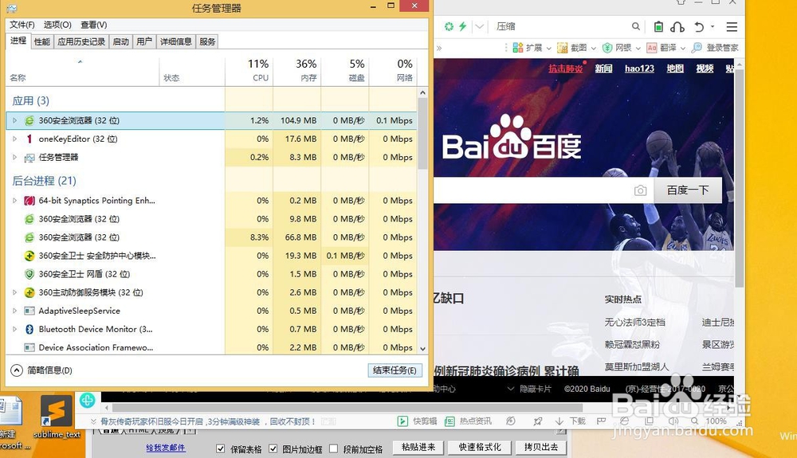797x458 pixels.
Task: Open the 抗击肺炎 link on Baidu
Action: coord(566,69)
